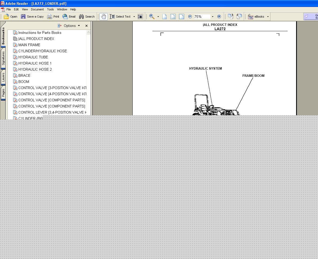This screenshot has width=318, height=259.
Task: Click Save a Copy in the toolbar
Action: tap(32, 17)
